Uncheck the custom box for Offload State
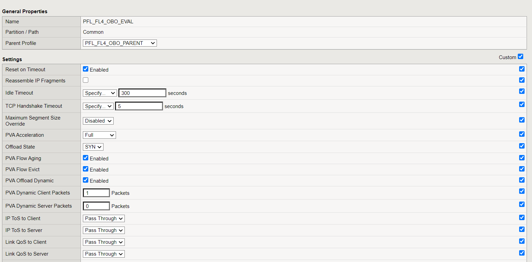The height and width of the screenshot is (262, 532). click(522, 146)
